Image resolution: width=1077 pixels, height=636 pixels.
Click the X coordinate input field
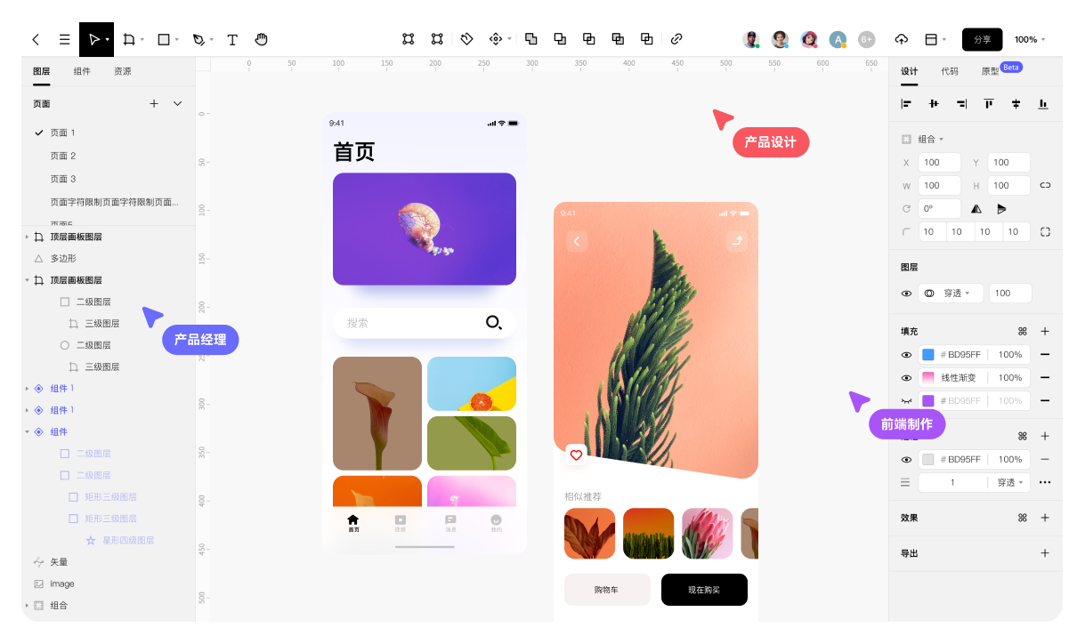click(x=939, y=162)
